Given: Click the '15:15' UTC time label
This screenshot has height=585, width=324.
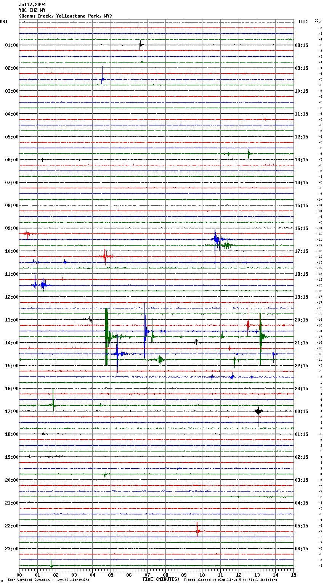Looking at the screenshot, I should [302, 206].
